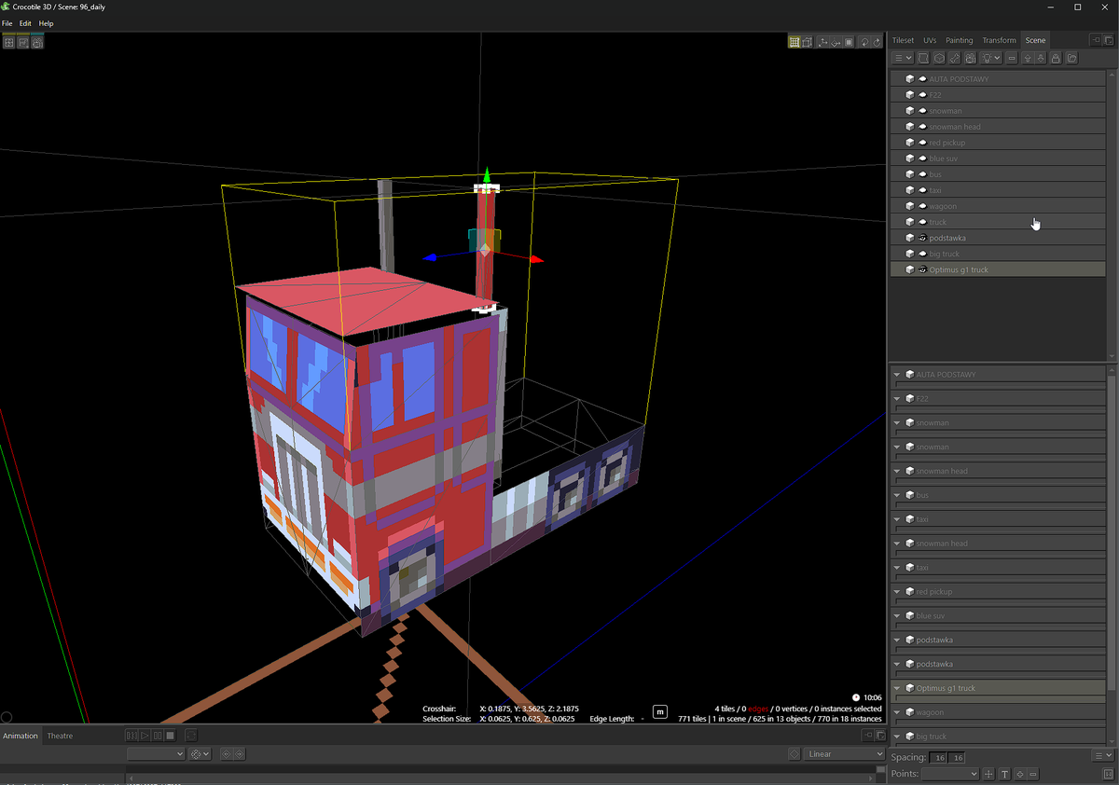Toggle the grid display icon in viewport toolbar
The image size is (1119, 785).
794,42
